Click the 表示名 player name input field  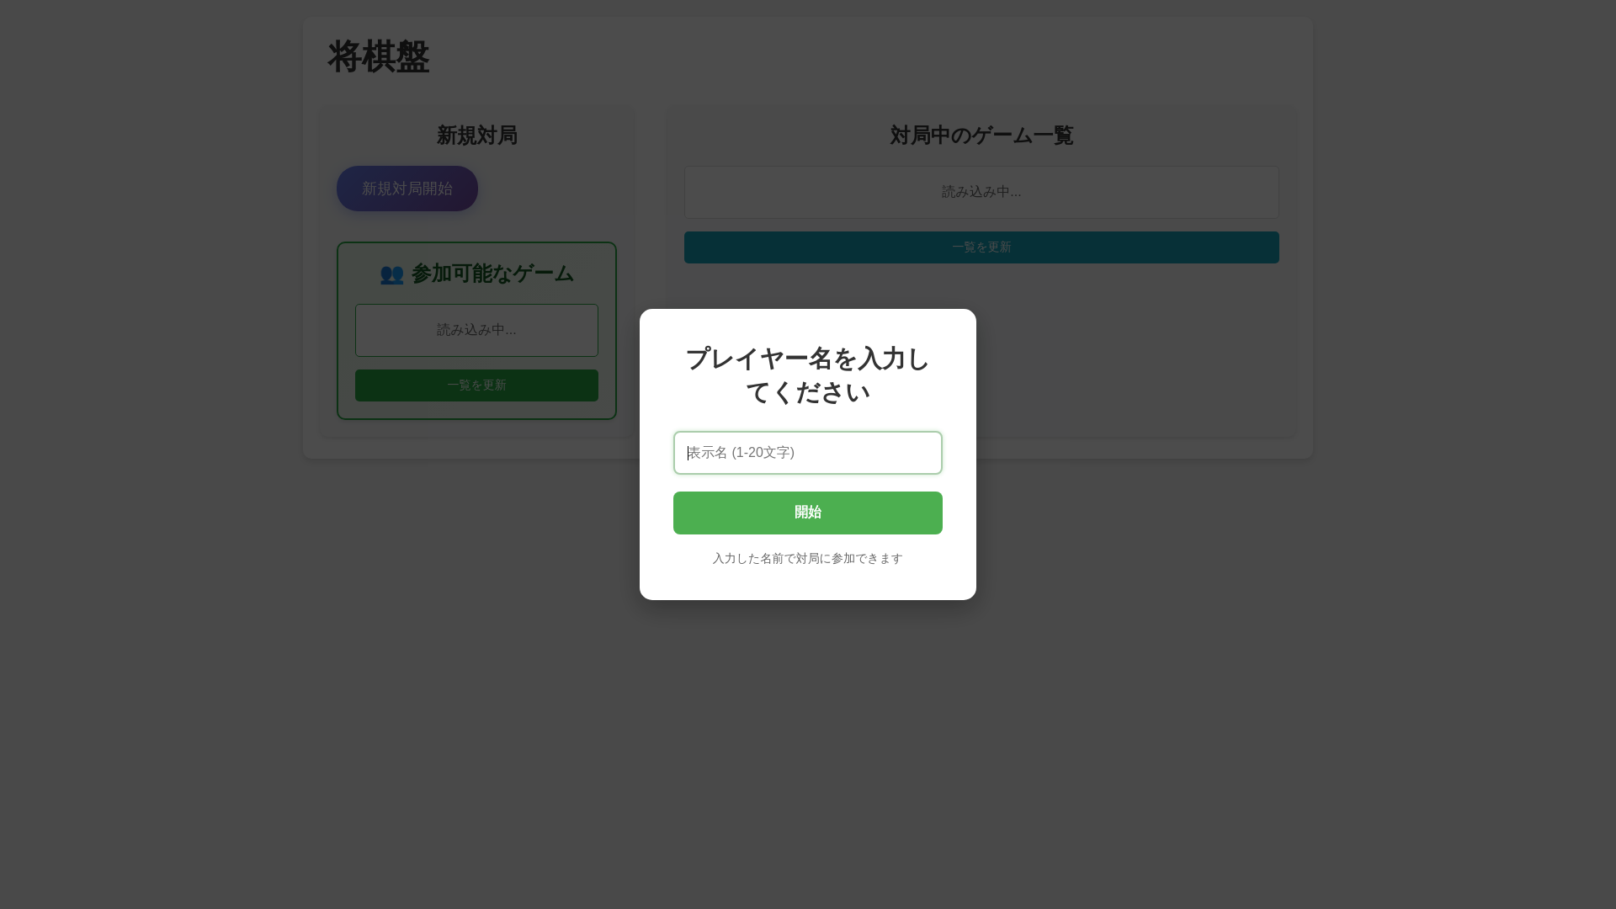click(x=808, y=453)
